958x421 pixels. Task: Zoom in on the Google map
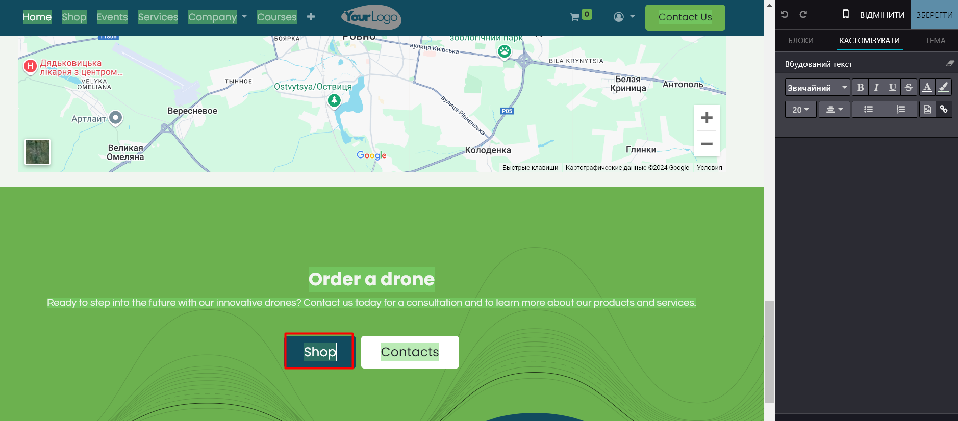707,118
